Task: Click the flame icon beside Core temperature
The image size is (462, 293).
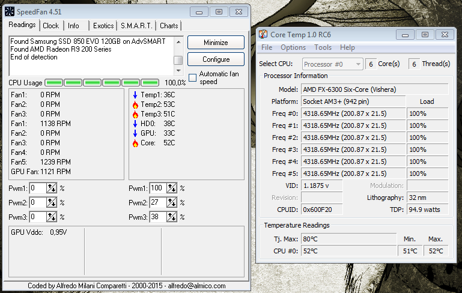Action: click(135, 143)
